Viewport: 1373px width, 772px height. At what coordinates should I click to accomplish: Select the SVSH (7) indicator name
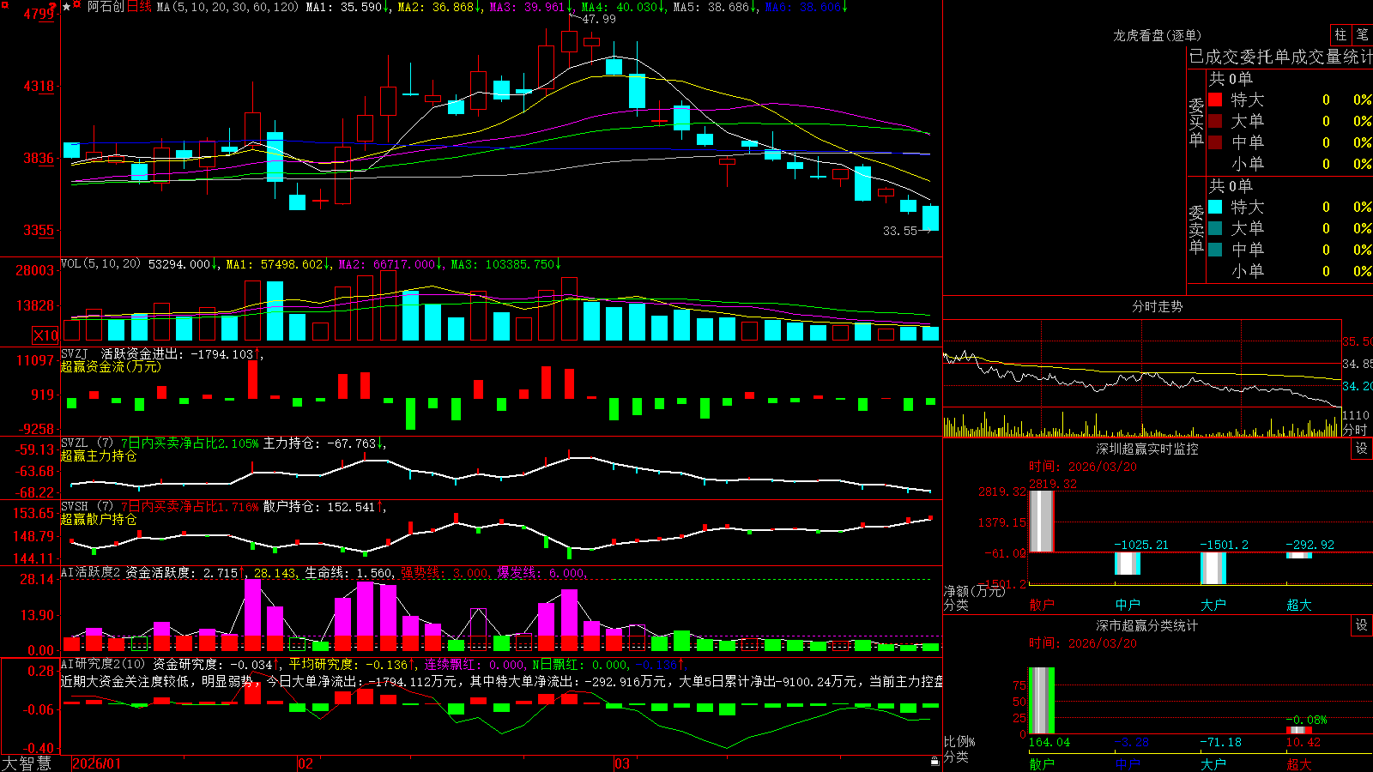point(87,507)
